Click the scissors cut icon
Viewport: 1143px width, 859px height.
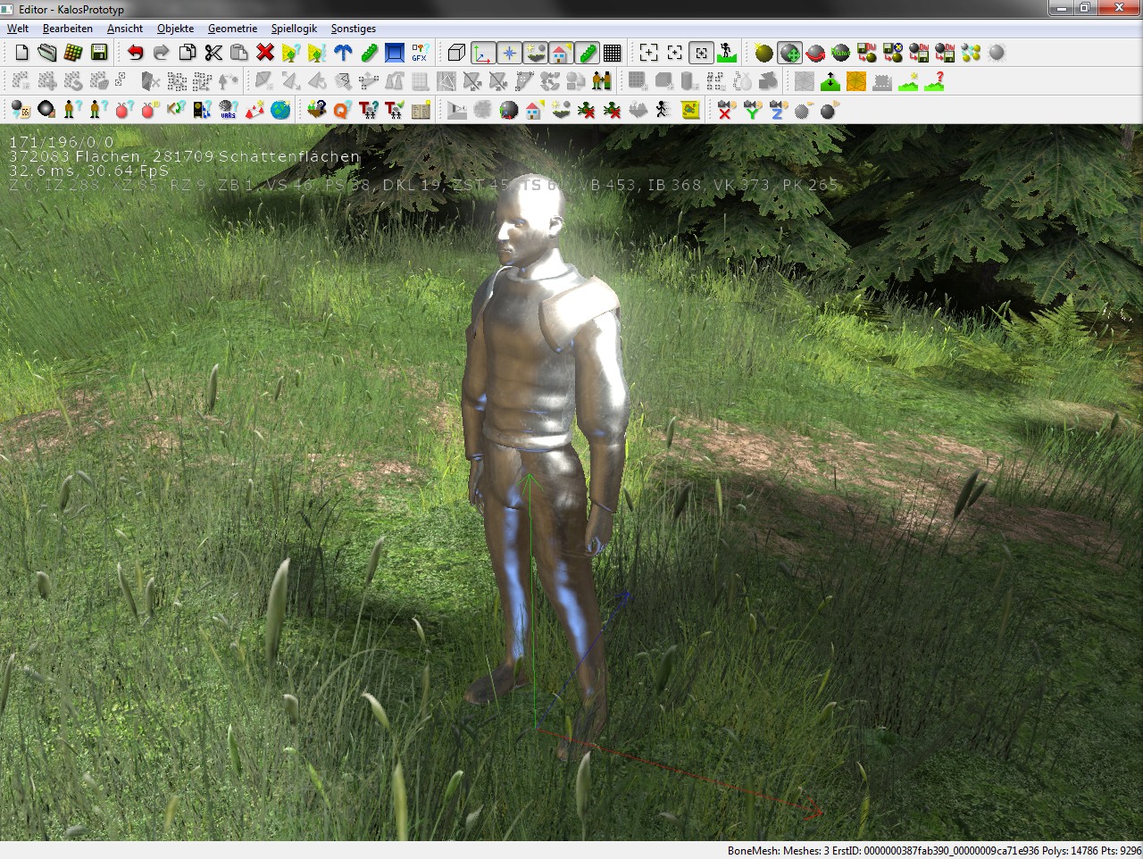pyautogui.click(x=213, y=53)
